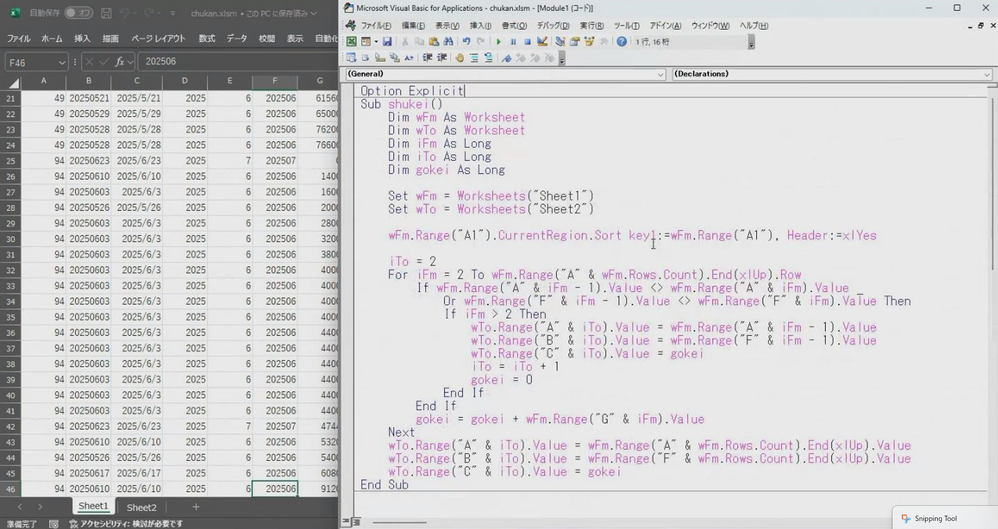This screenshot has height=529, width=998.
Task: Open the Properties Window icon
Action: tap(575, 42)
